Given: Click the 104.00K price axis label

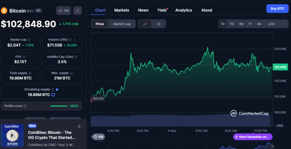Looking at the screenshot, I should pyautogui.click(x=280, y=49).
